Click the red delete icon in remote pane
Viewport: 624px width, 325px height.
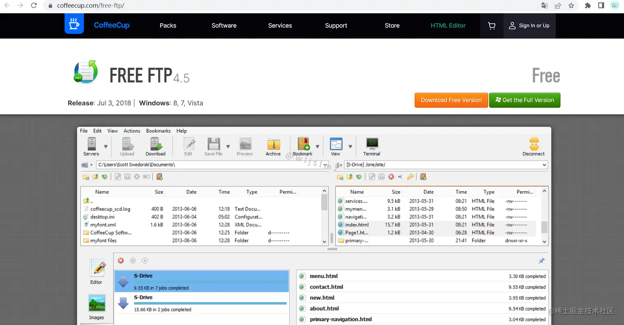point(391,177)
